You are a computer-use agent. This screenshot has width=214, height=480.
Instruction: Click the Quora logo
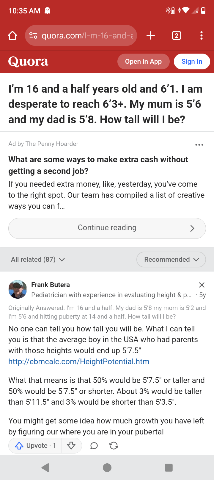point(28,62)
